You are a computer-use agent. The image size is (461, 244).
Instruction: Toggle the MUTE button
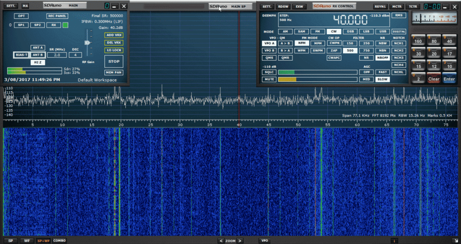[x=269, y=80]
